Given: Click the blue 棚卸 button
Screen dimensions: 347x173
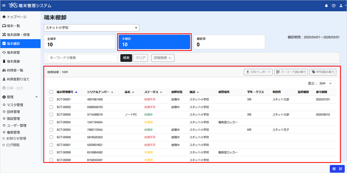Looking at the screenshot, I should (x=337, y=169).
